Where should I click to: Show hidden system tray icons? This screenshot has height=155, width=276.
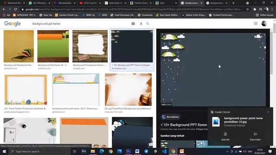(x=227, y=151)
